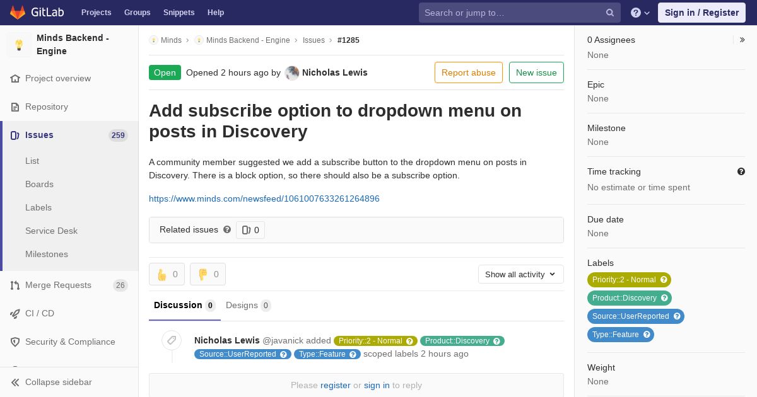Open Milestones in sidebar

tap(47, 254)
